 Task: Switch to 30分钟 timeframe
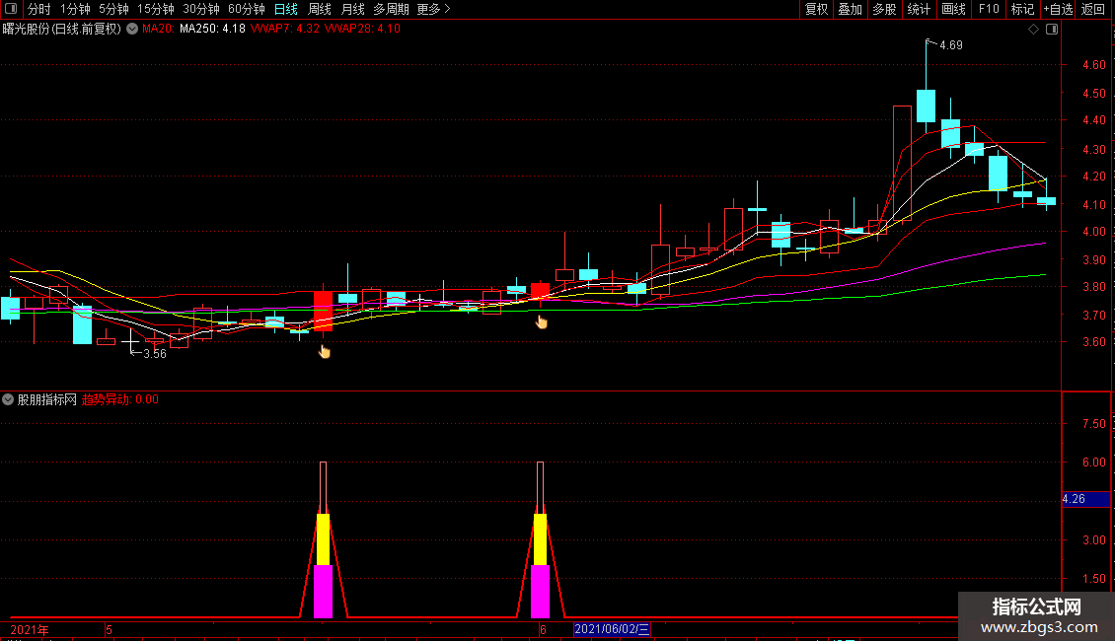tap(201, 9)
